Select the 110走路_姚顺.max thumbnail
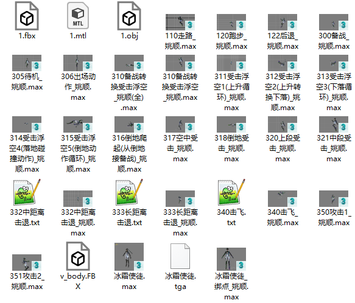 click(180, 22)
